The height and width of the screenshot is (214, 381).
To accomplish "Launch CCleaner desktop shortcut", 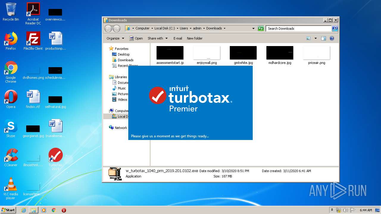I will tap(11, 158).
